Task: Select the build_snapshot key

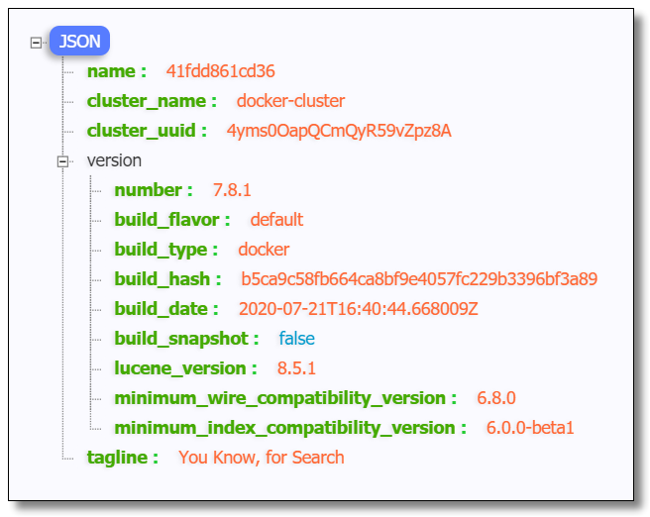Action: click(181, 339)
